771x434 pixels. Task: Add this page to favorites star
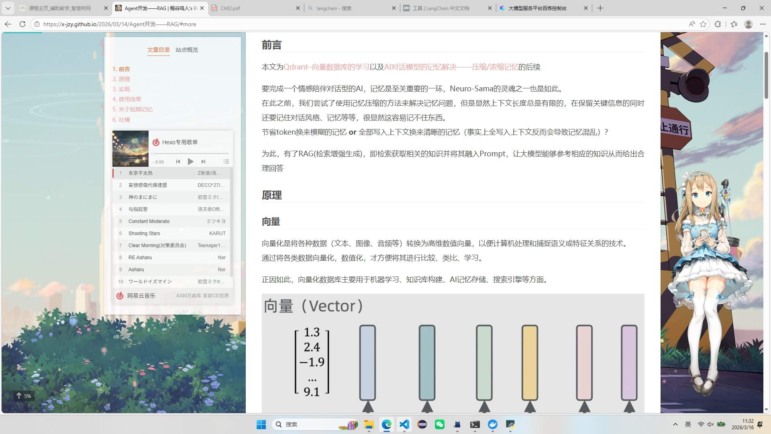(x=703, y=24)
